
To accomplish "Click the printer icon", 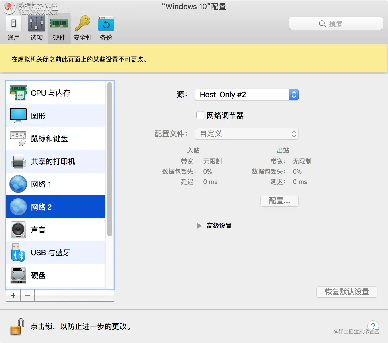I will tap(18, 161).
